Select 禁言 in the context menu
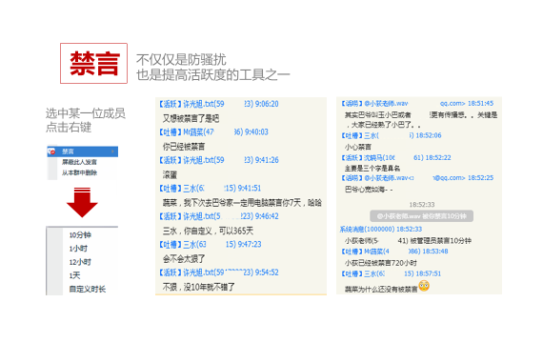The height and width of the screenshot is (343, 543). [83, 151]
